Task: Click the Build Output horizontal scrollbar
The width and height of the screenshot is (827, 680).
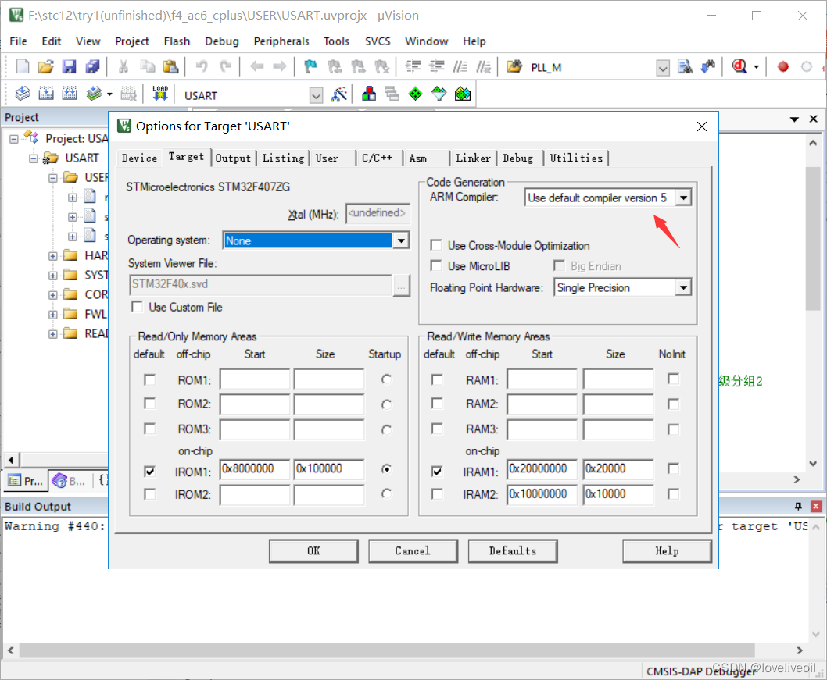Action: click(387, 650)
